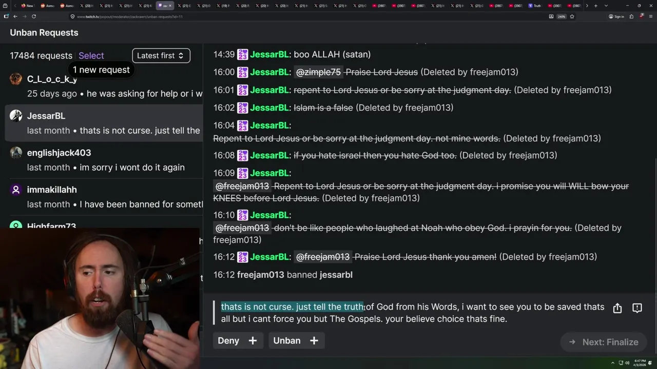Click freejam013 name in ban notice

point(261,275)
